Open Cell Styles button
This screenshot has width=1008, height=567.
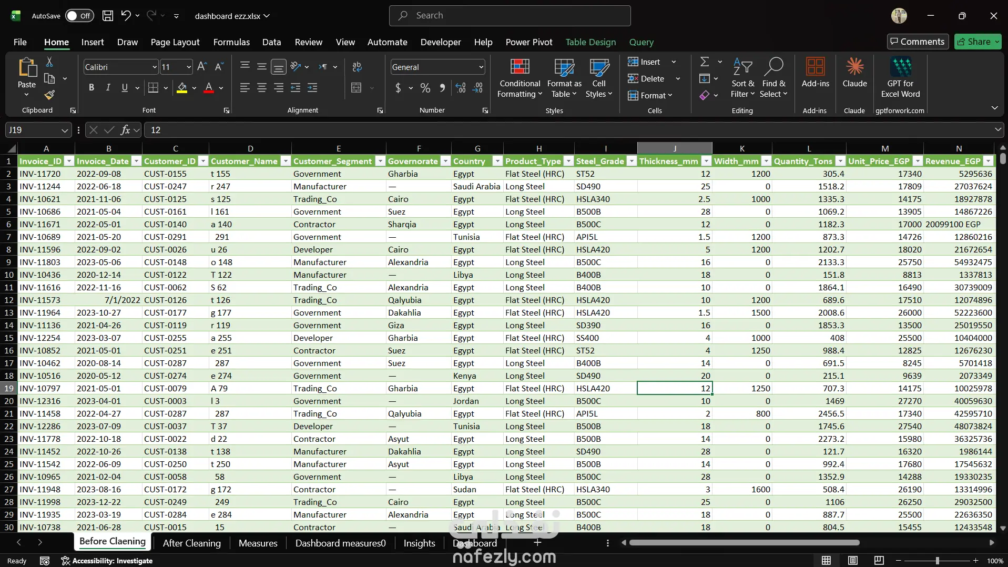click(x=599, y=77)
